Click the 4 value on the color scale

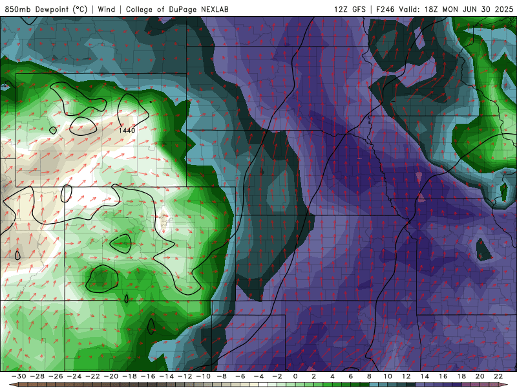tap(332, 376)
